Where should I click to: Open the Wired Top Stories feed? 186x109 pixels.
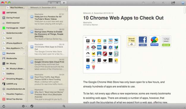tap(14, 99)
